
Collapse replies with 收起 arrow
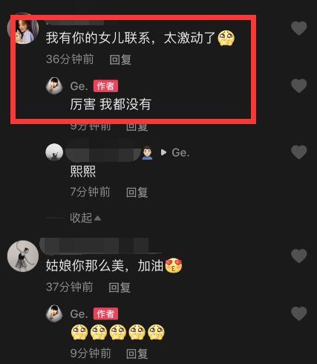85,218
